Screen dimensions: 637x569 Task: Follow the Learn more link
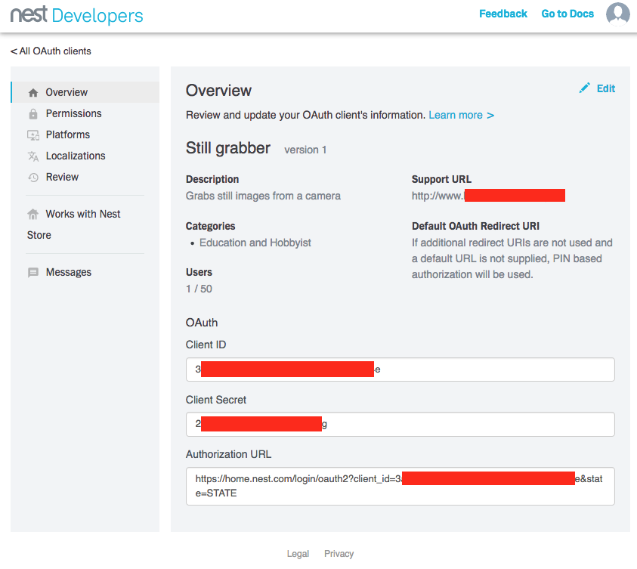point(462,116)
